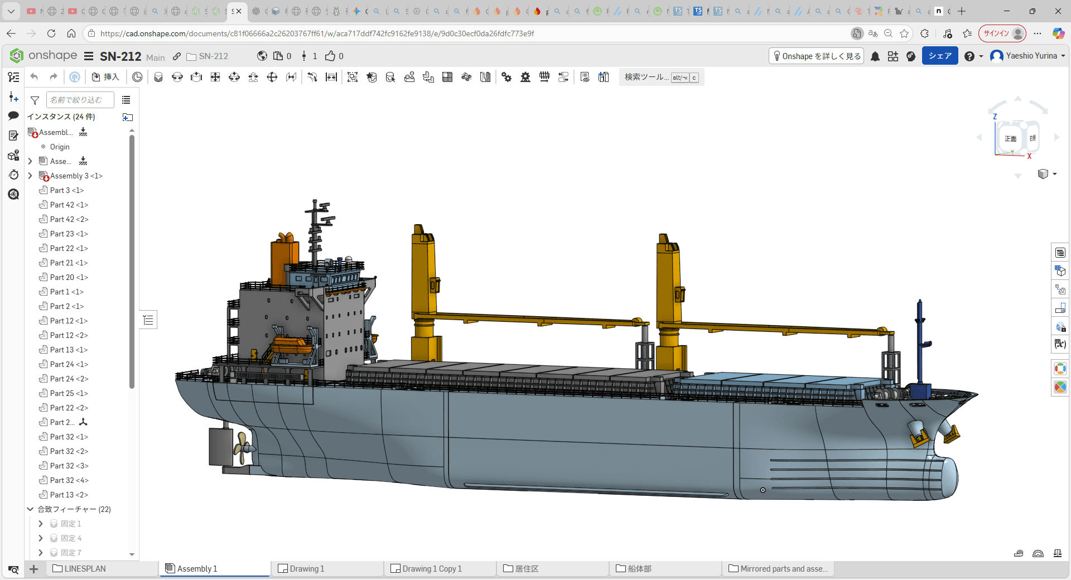Screen dimensions: 1071x580
Task: Open the Comments panel icon in left sidebar
Action: coord(13,115)
